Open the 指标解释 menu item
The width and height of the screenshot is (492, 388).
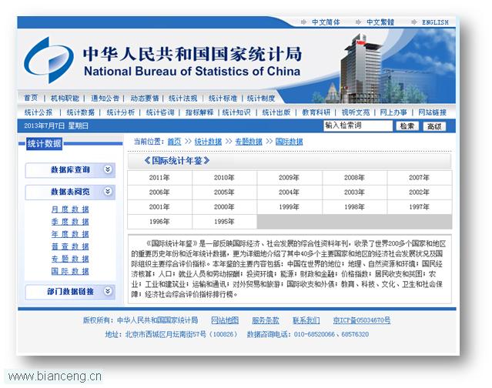point(199,112)
